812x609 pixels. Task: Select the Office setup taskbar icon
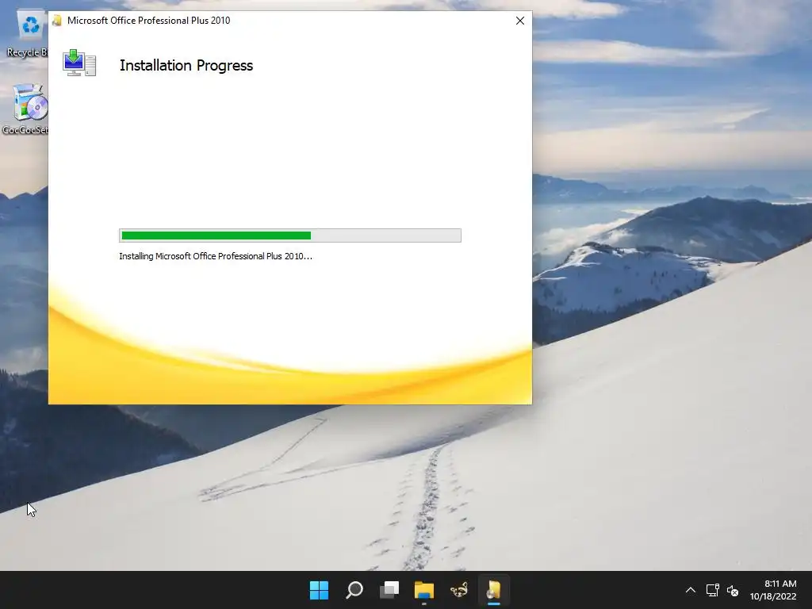[x=493, y=590]
